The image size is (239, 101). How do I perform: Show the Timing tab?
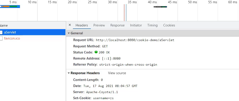(152, 25)
